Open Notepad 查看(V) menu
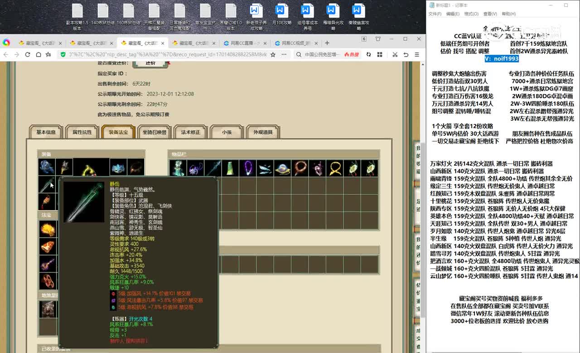The image size is (580, 353). pyautogui.click(x=490, y=14)
